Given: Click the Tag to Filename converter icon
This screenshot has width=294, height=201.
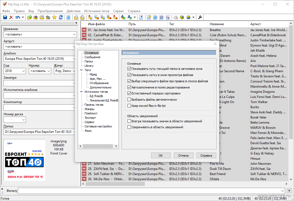Looking at the screenshot, I should (x=90, y=17).
